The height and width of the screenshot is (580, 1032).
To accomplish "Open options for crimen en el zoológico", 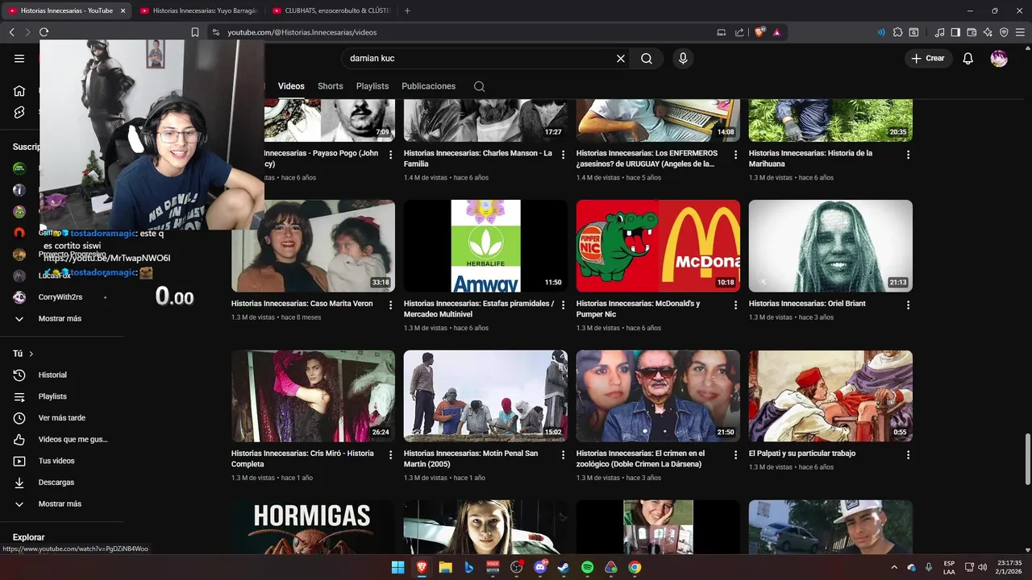I will point(736,455).
